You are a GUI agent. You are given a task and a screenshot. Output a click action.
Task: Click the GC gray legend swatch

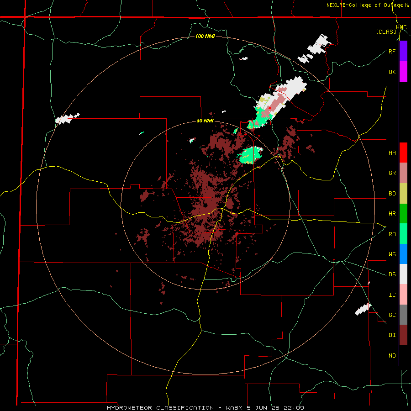pyautogui.click(x=403, y=315)
